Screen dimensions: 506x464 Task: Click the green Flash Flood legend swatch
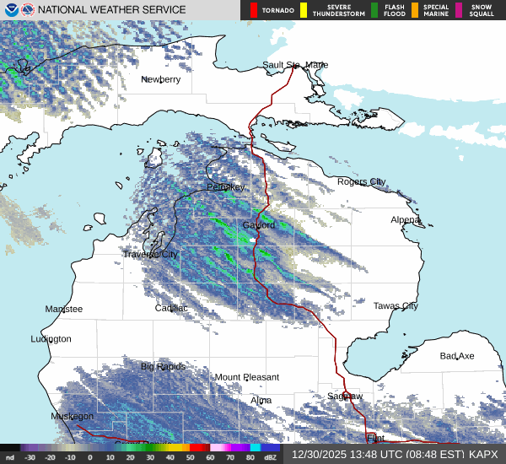[374, 10]
